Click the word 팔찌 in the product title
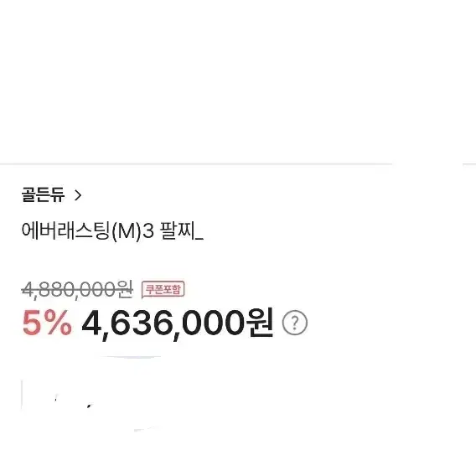Screen dimensions: 476x476 coord(178,230)
